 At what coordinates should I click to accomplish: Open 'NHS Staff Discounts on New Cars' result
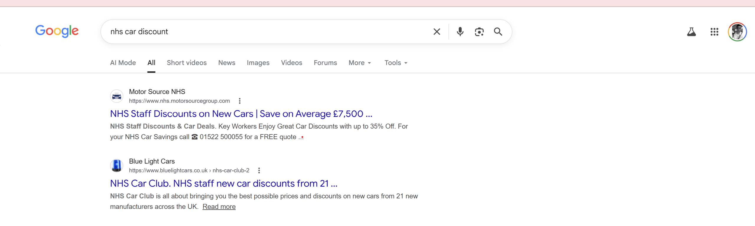click(x=241, y=114)
